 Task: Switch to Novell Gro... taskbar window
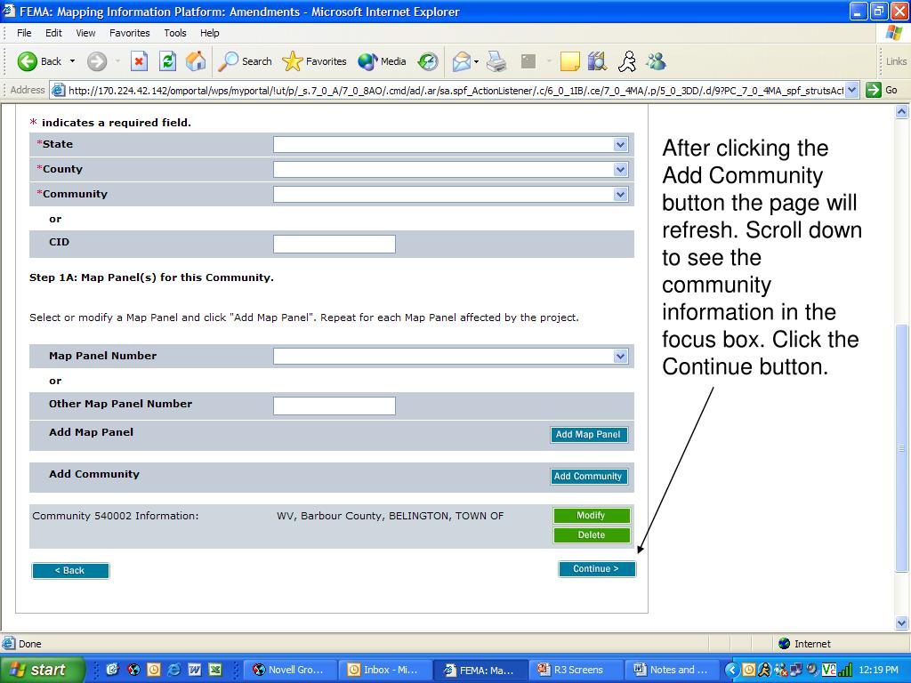click(x=289, y=670)
